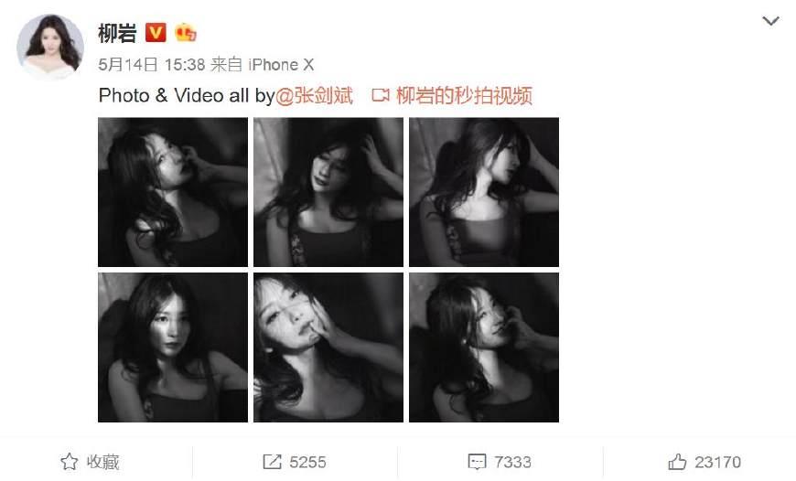The width and height of the screenshot is (796, 481).
Task: Open the middle photo in bottom row
Action: 328,347
